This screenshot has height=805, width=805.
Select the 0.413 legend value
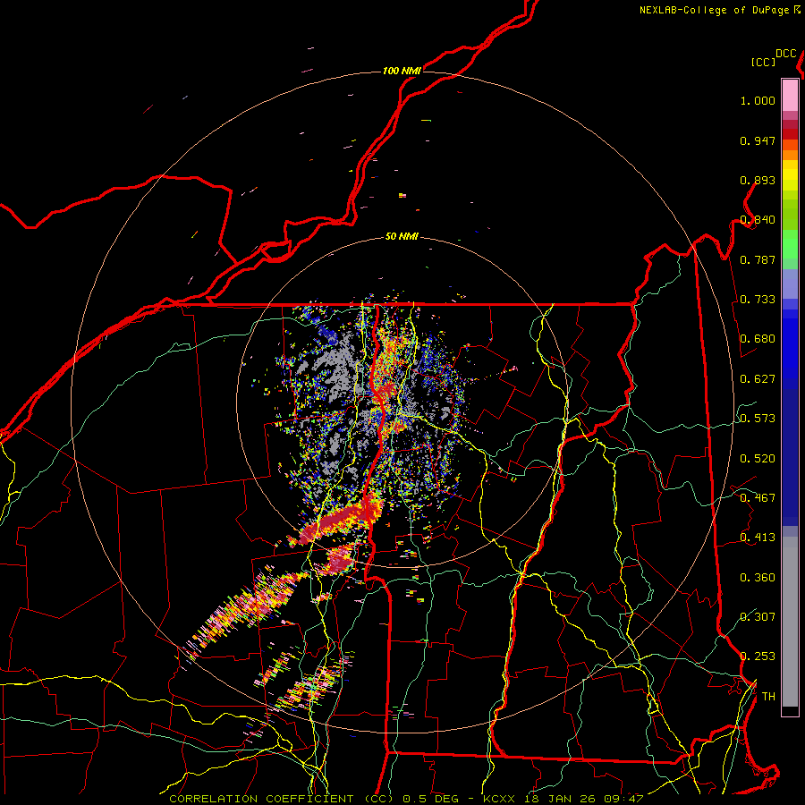[x=758, y=538]
